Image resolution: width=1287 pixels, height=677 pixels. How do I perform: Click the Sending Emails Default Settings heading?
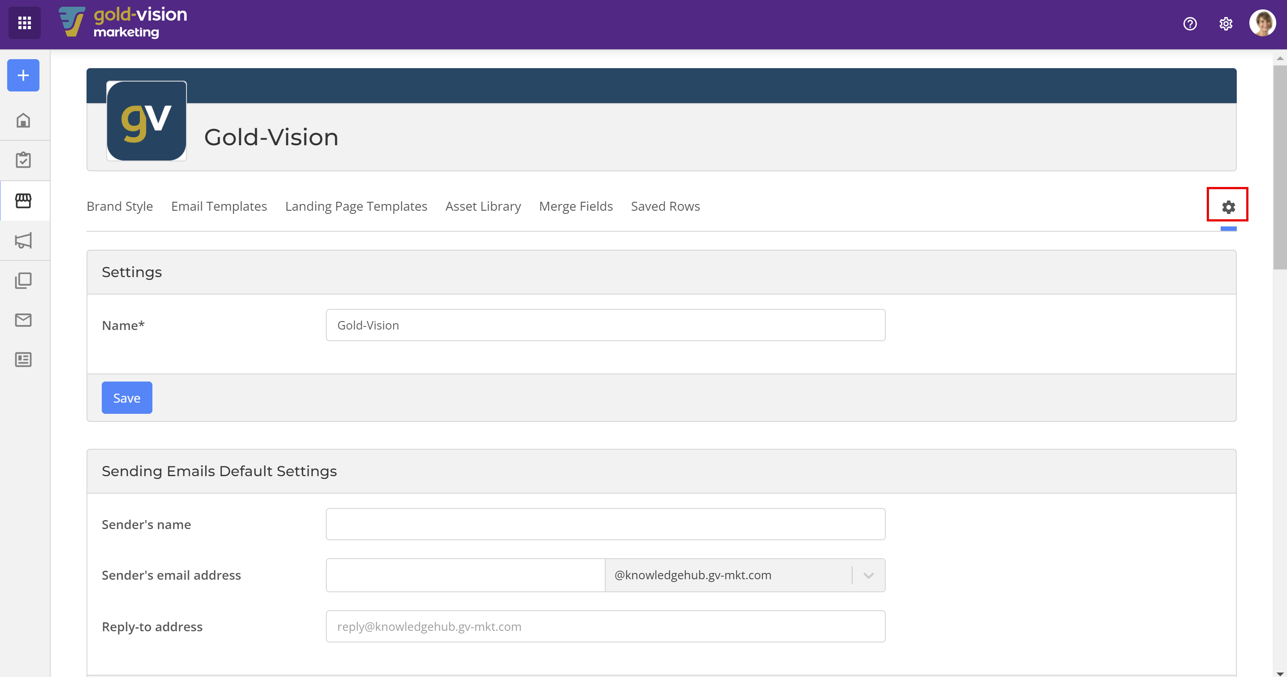(219, 471)
